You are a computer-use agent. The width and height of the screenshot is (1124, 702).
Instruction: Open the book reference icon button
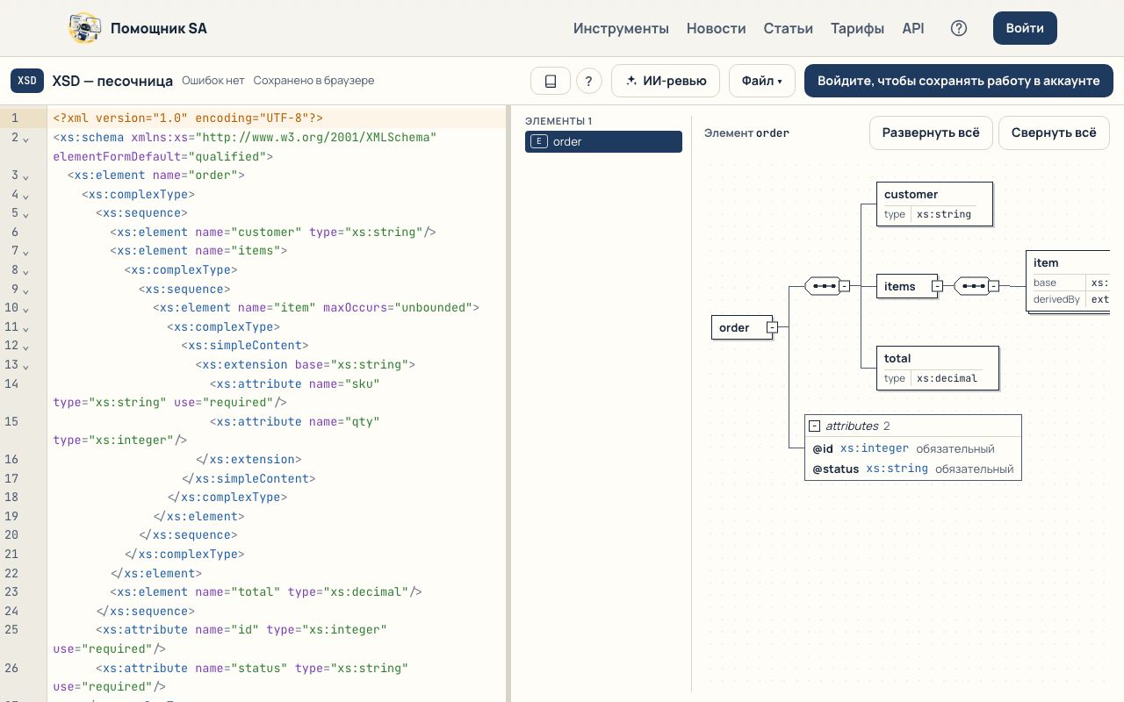coord(551,81)
